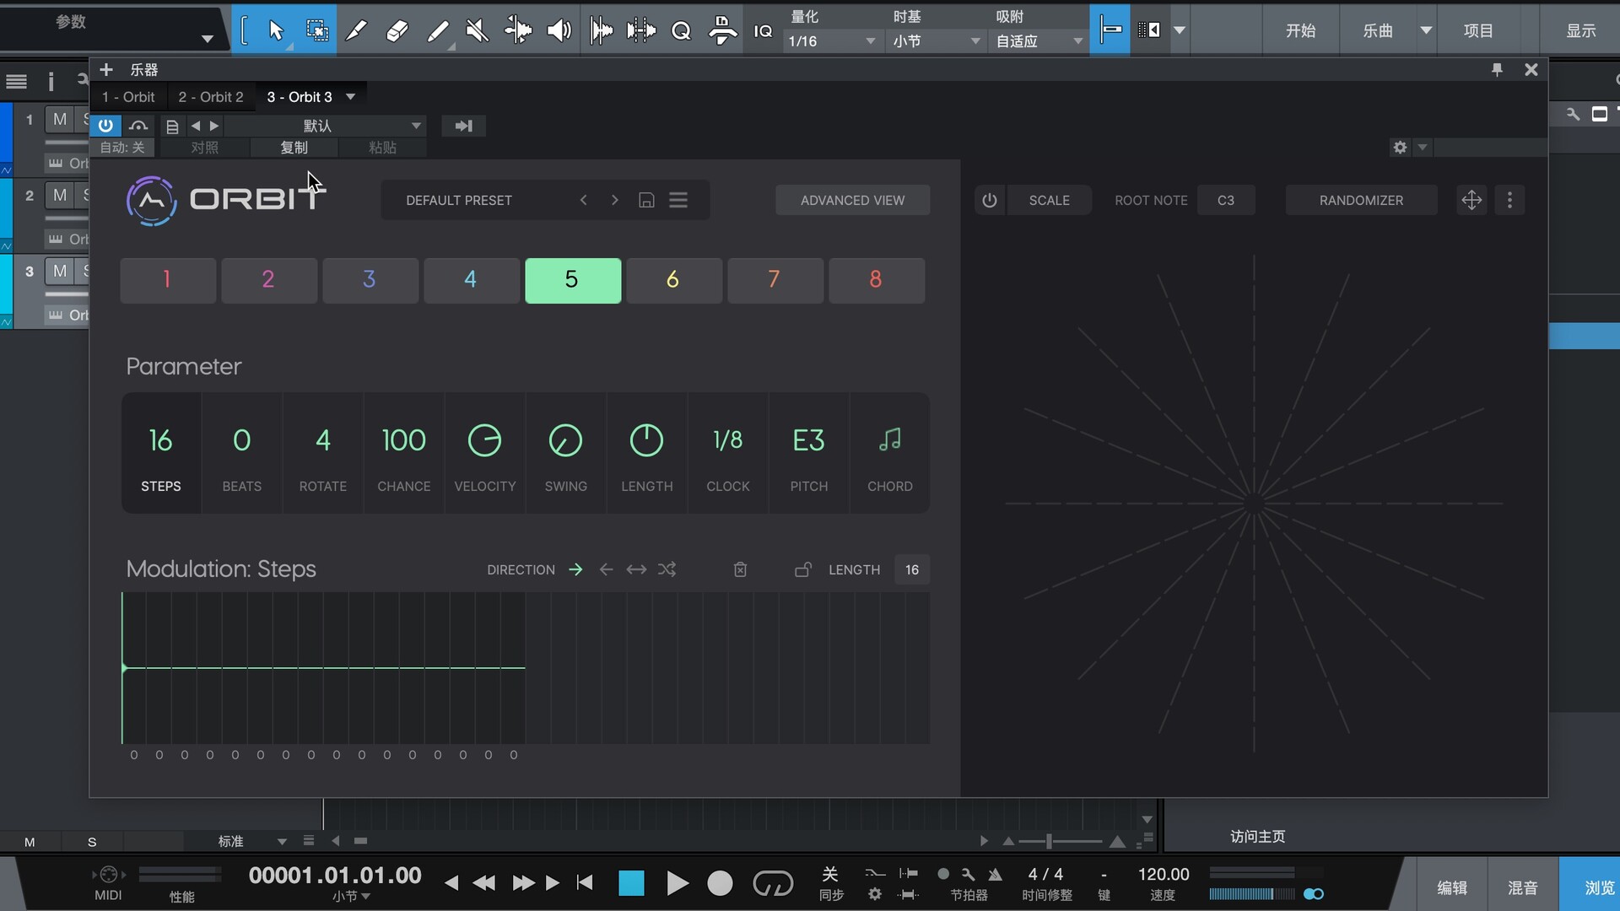
Task: Set modulation direction to ping-pong
Action: point(636,569)
